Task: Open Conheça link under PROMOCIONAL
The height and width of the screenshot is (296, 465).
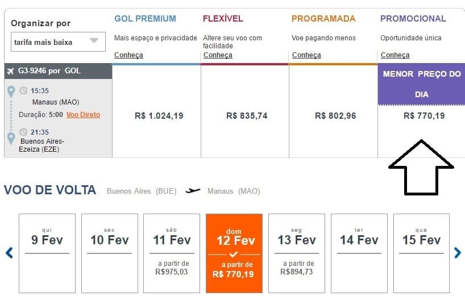Action: coord(395,55)
